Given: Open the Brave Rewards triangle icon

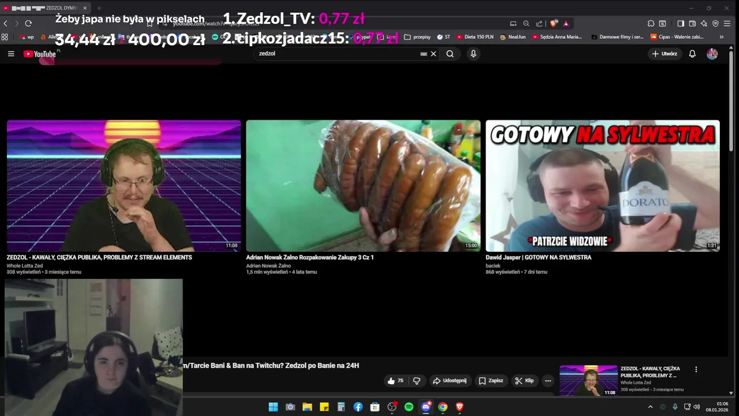Looking at the screenshot, I should (x=566, y=24).
